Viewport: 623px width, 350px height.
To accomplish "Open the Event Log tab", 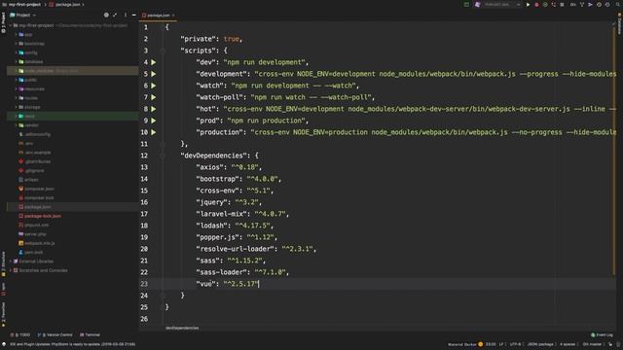I will click(x=602, y=334).
